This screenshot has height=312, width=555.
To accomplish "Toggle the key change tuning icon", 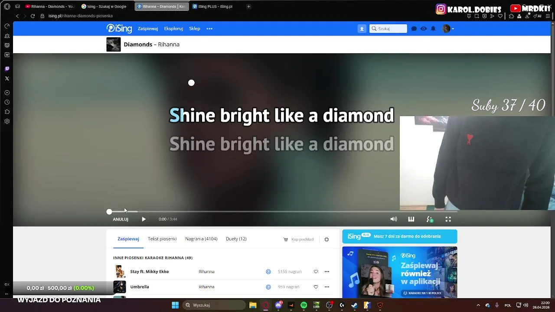I will (430, 219).
